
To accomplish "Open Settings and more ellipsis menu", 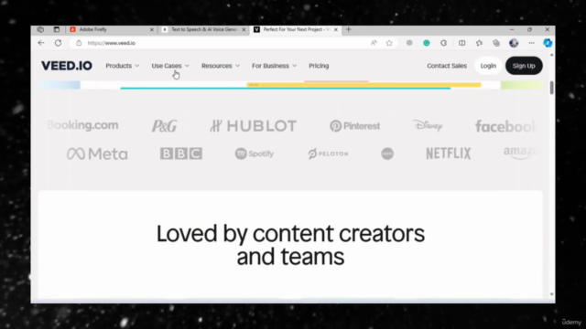I will pyautogui.click(x=531, y=43).
